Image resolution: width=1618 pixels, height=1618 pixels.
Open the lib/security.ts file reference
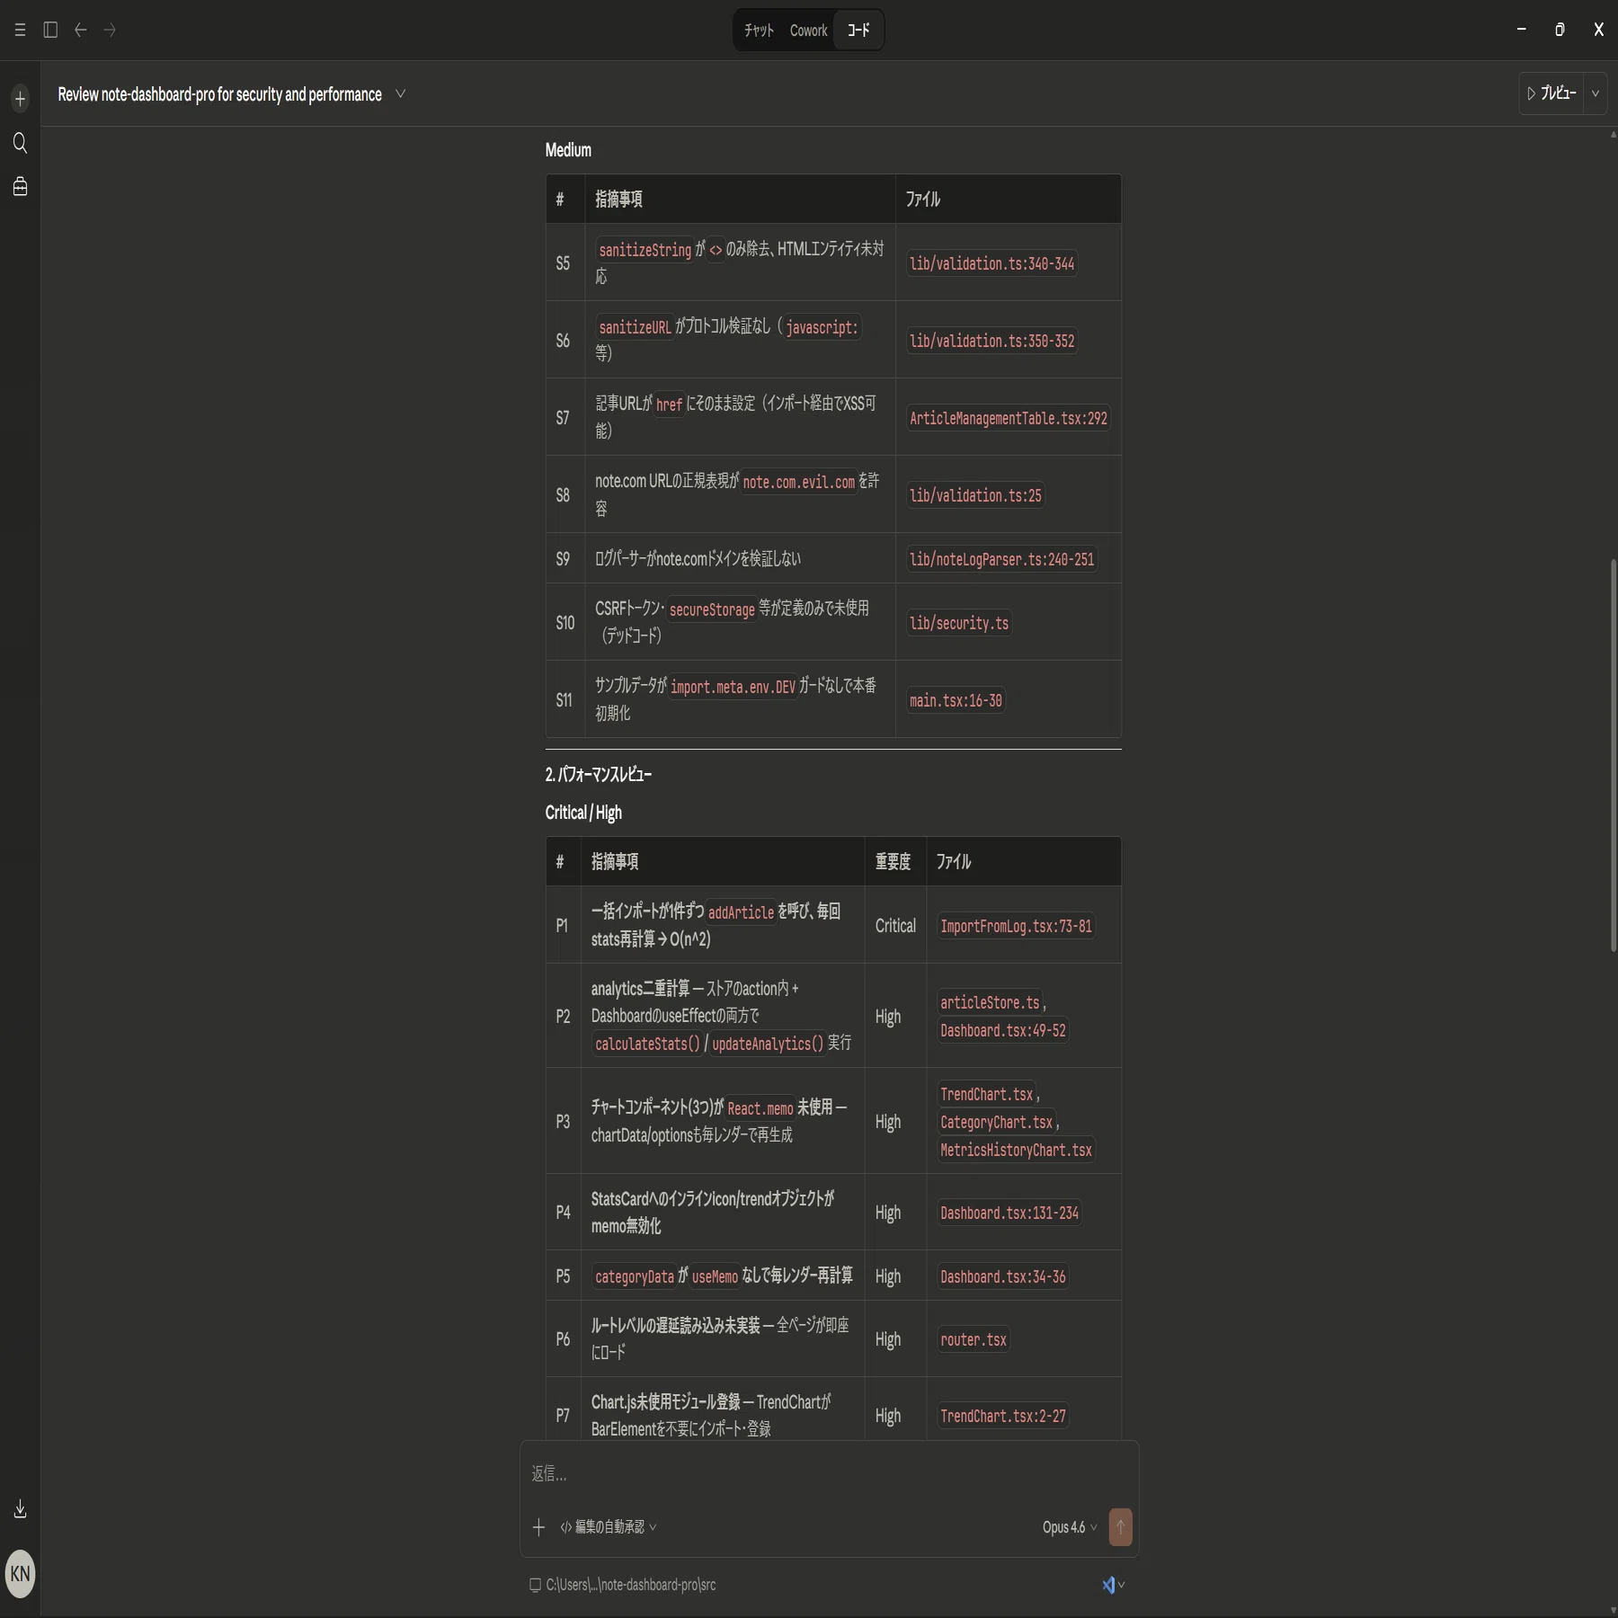[x=959, y=623]
